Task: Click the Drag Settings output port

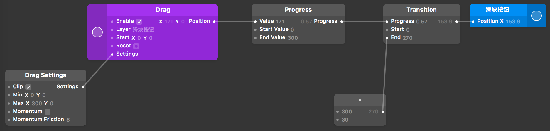Action: [x=83, y=87]
